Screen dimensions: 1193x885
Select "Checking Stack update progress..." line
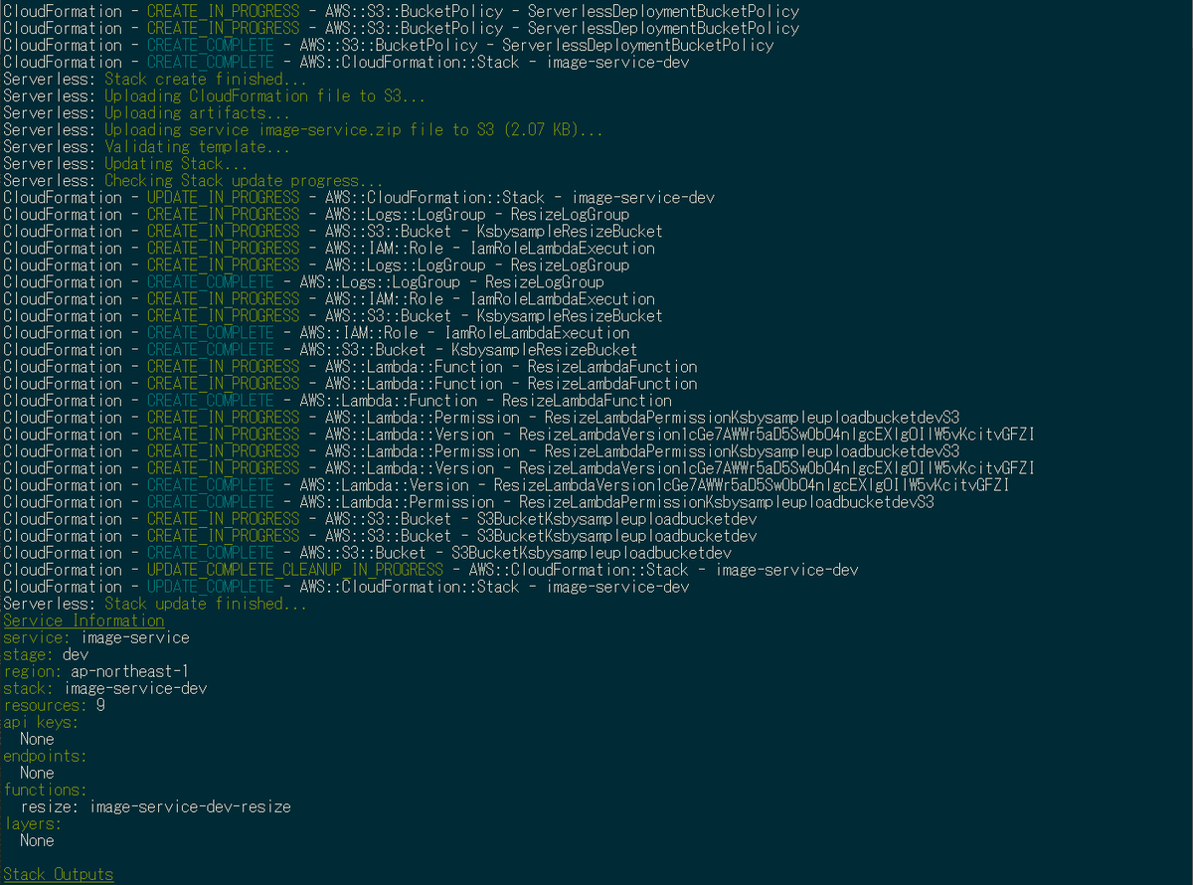(x=193, y=180)
